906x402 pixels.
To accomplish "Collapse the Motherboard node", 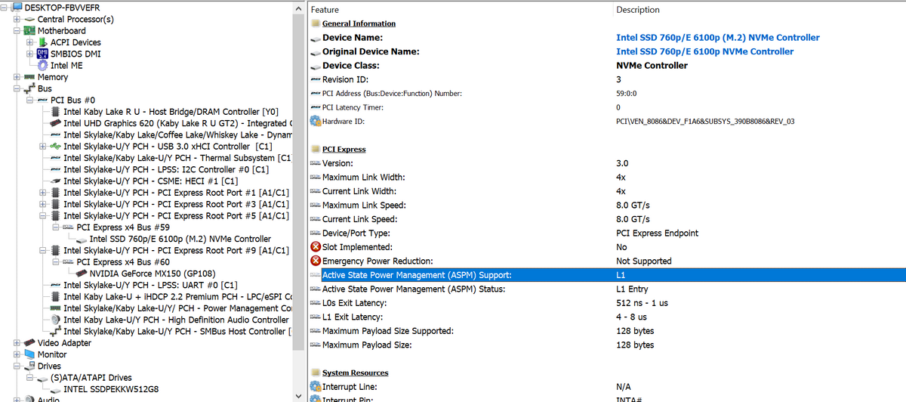I will [x=18, y=31].
